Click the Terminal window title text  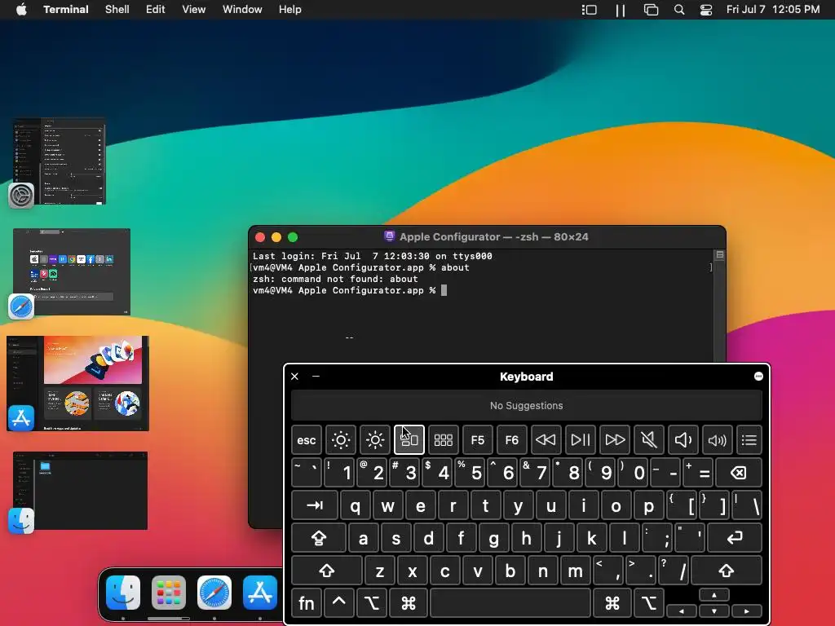click(x=493, y=237)
